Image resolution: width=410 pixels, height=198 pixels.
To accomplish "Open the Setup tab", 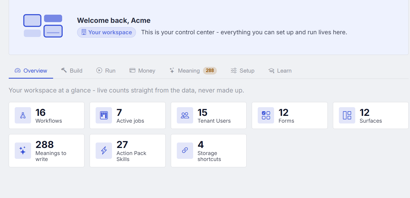I will (242, 71).
